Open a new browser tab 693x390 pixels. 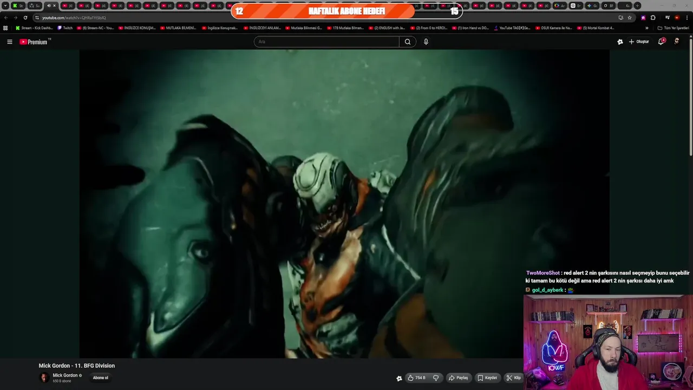[637, 5]
